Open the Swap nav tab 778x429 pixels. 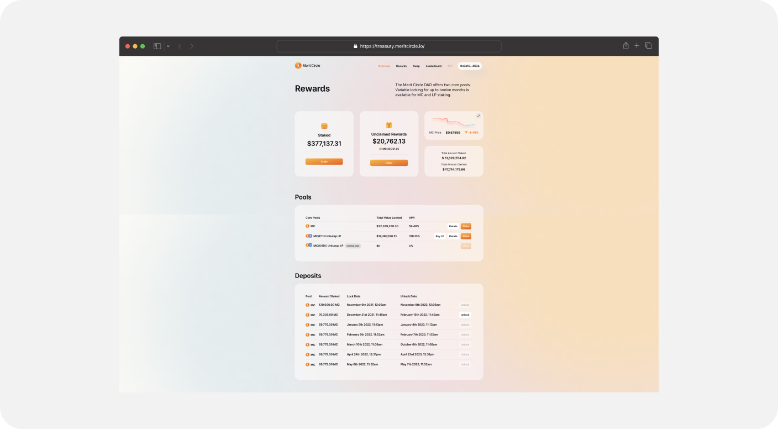tap(416, 66)
